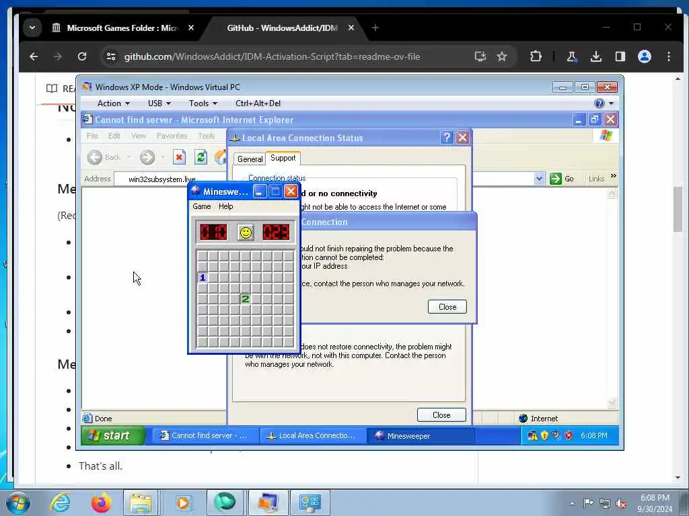Open the Game menu in Minesweeper
Viewport: 689px width, 516px height.
202,206
